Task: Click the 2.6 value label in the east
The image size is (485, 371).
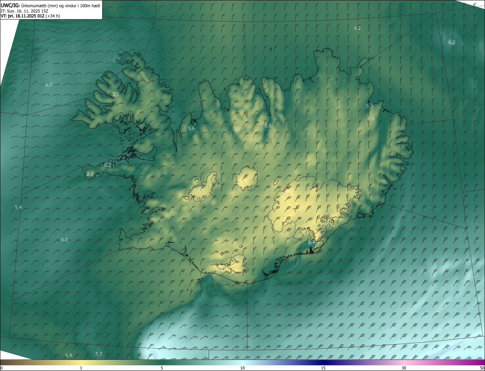Action: pyautogui.click(x=371, y=119)
